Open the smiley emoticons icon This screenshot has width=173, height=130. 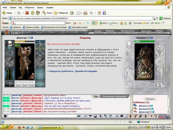click(x=117, y=116)
